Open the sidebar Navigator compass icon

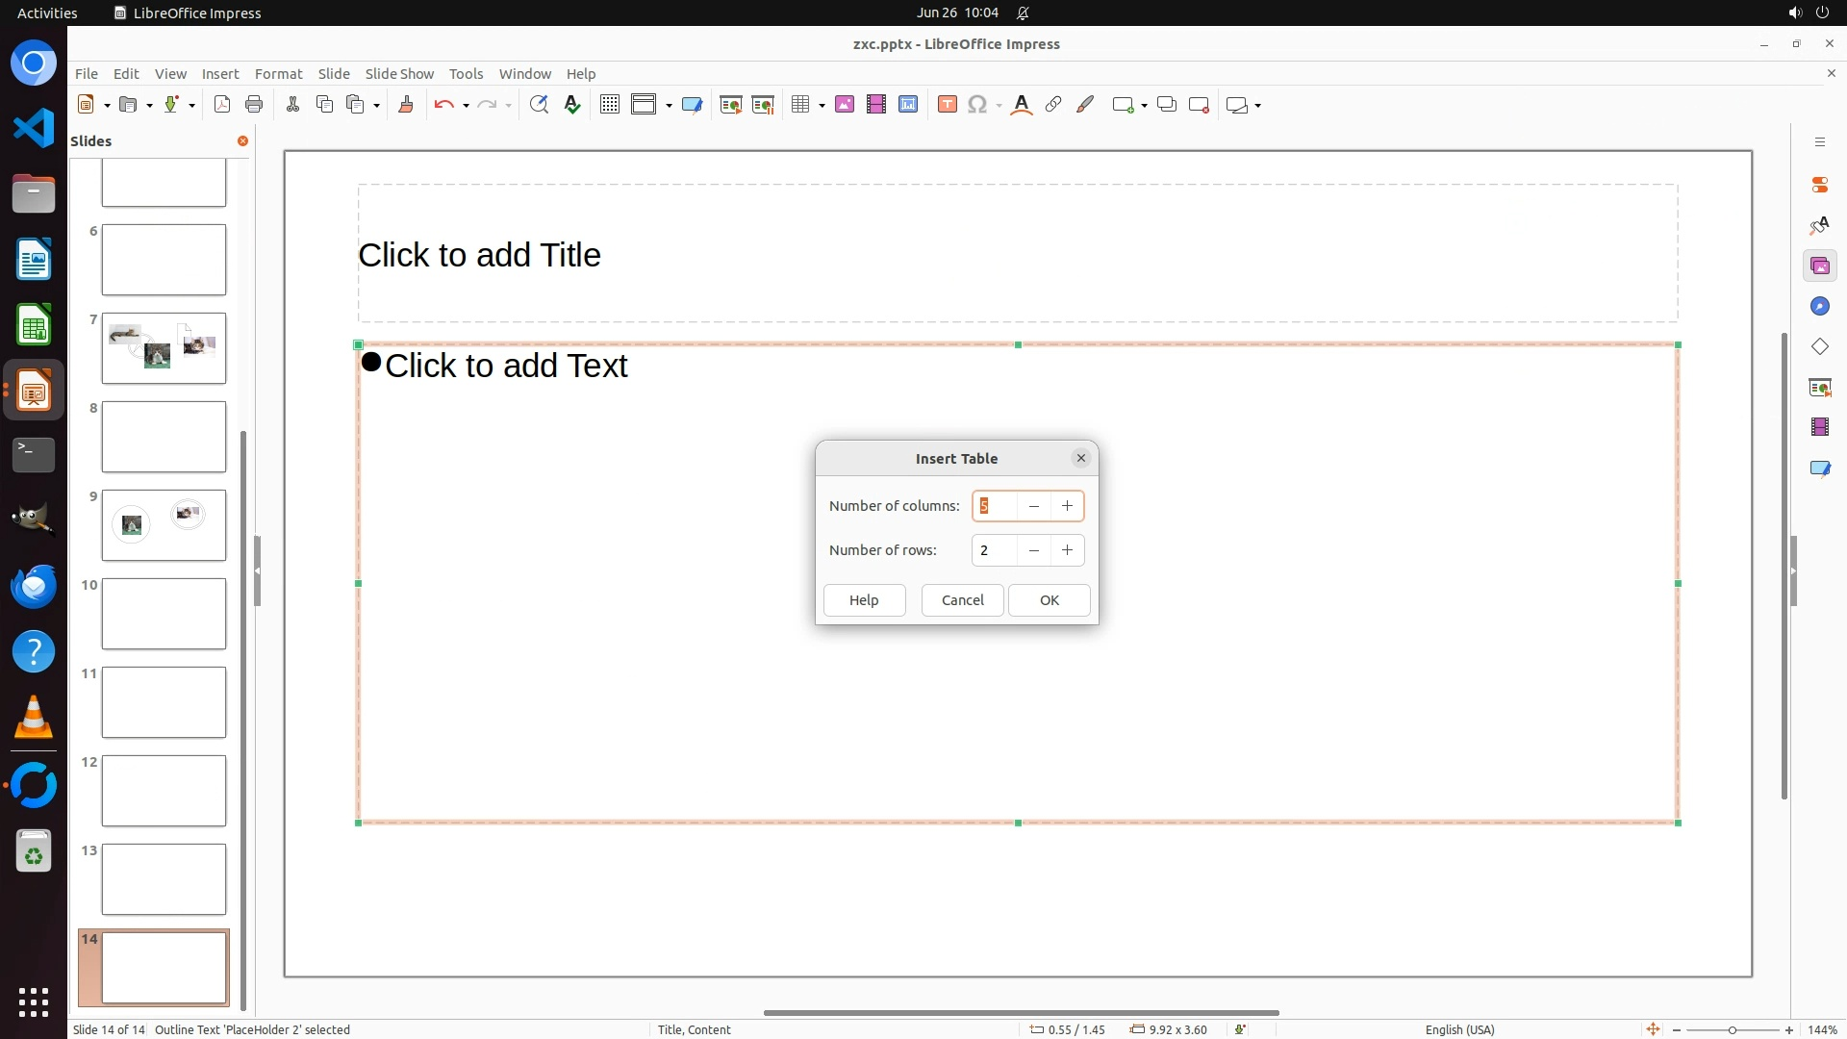click(x=1819, y=306)
